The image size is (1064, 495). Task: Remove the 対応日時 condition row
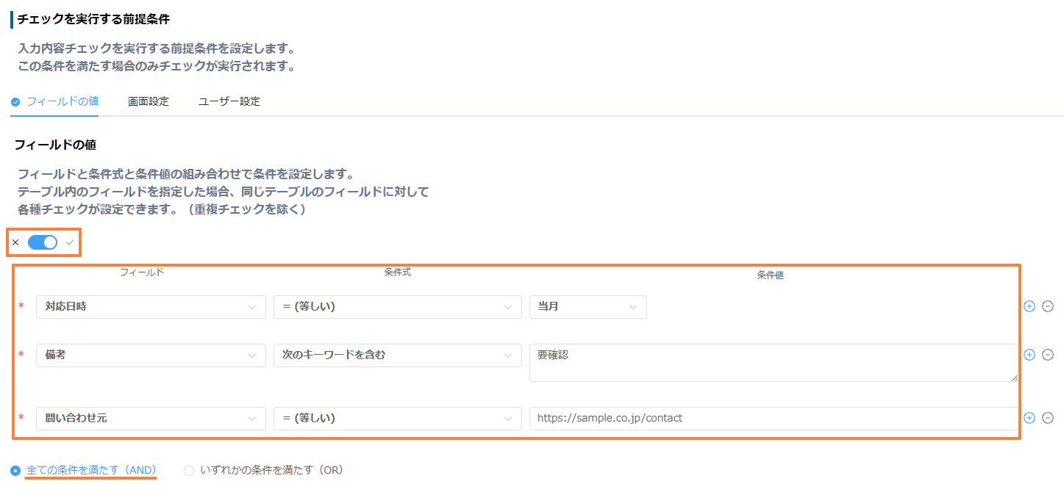click(x=1048, y=306)
